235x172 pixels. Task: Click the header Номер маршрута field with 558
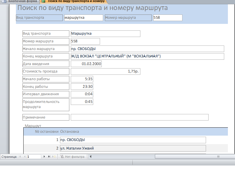[168, 18]
